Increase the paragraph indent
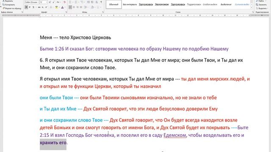Viewport: 271px width, 152px height. pyautogui.click(x=92, y=2)
